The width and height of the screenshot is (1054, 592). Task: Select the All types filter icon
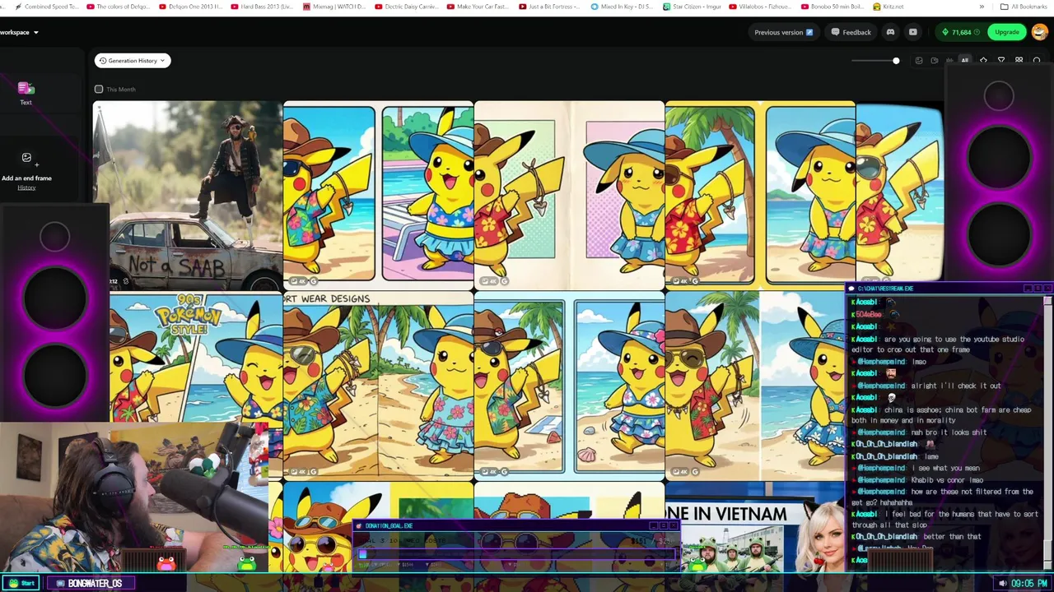[965, 60]
